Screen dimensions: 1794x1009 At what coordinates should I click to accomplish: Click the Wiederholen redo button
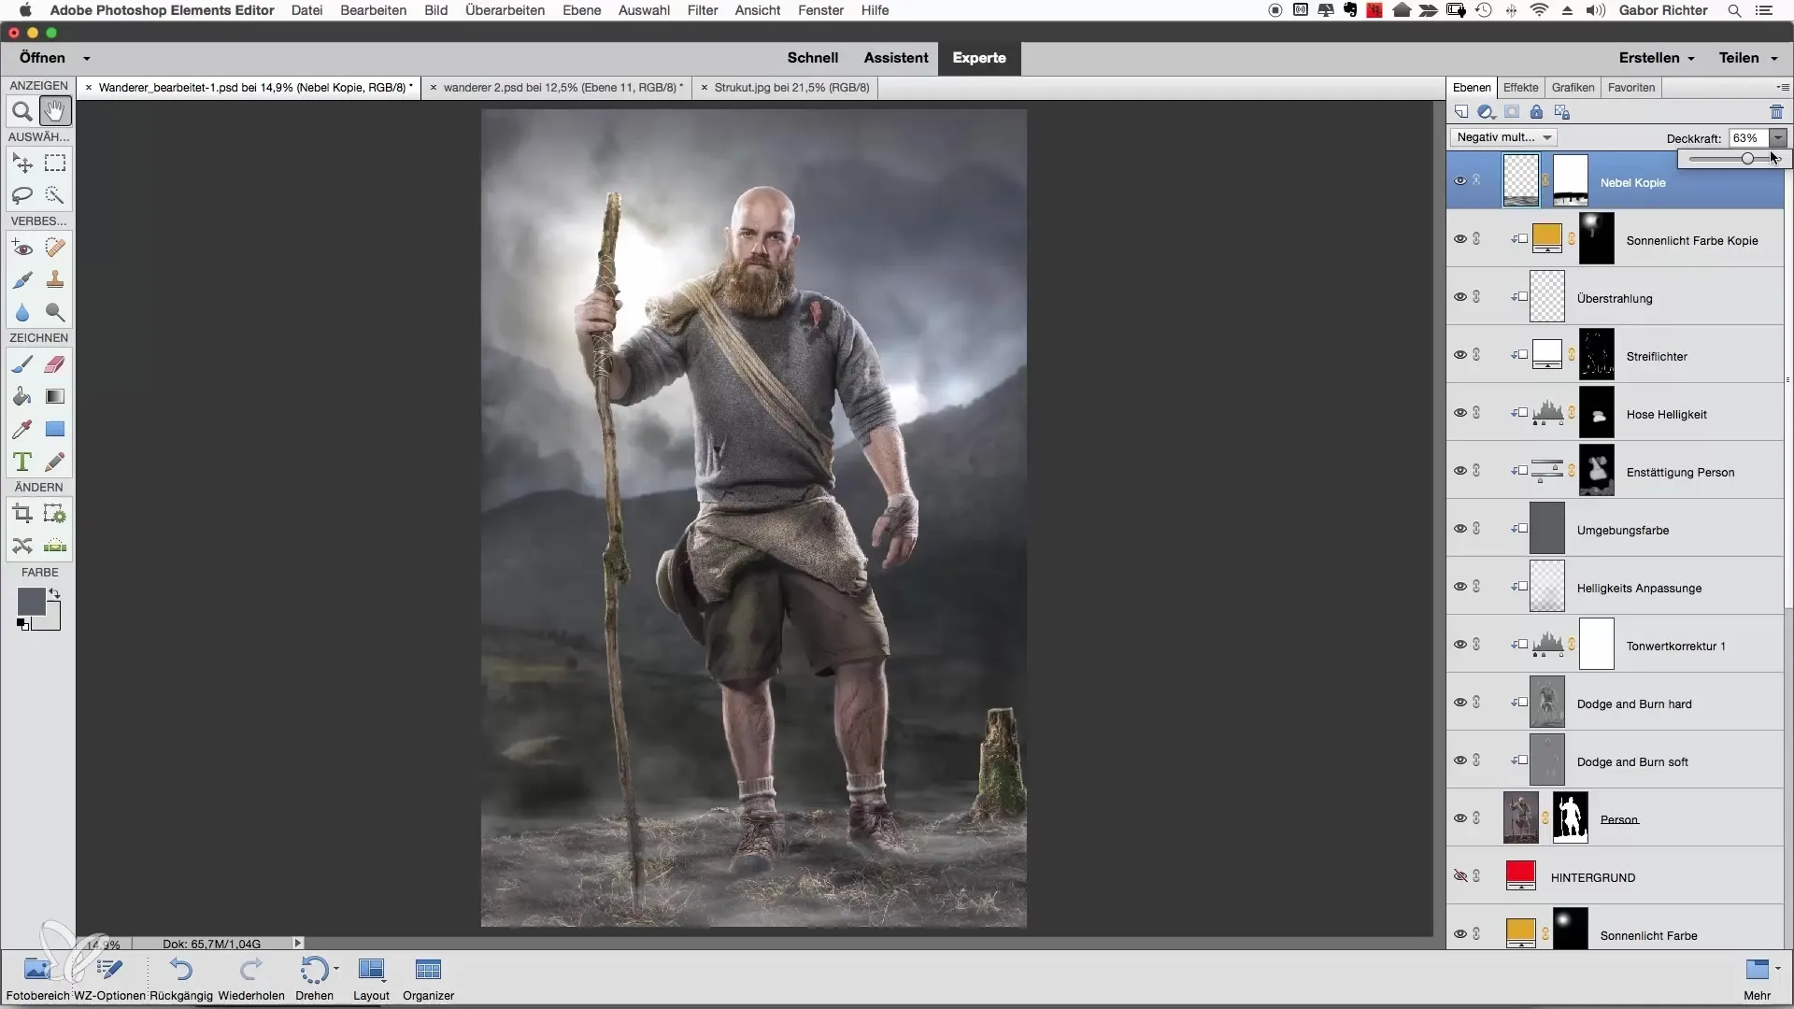click(251, 978)
